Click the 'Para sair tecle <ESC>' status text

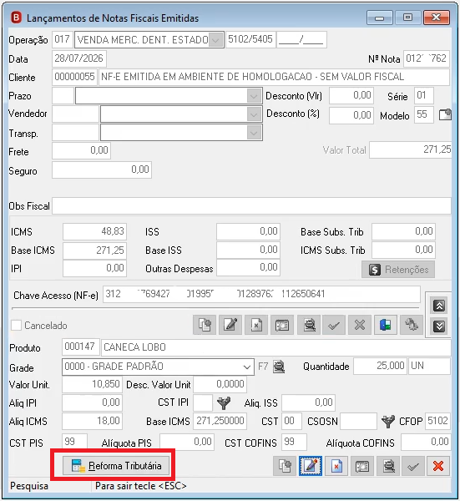click(x=141, y=486)
